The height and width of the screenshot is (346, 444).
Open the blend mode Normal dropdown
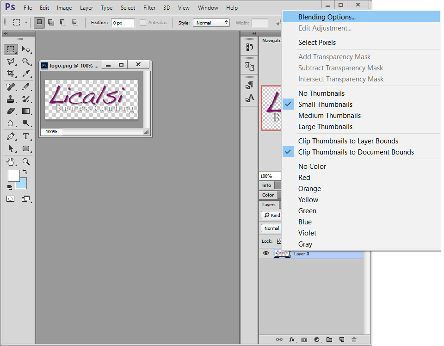pyautogui.click(x=271, y=228)
